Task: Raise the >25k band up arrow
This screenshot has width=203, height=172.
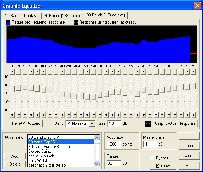Action: tap(194, 72)
